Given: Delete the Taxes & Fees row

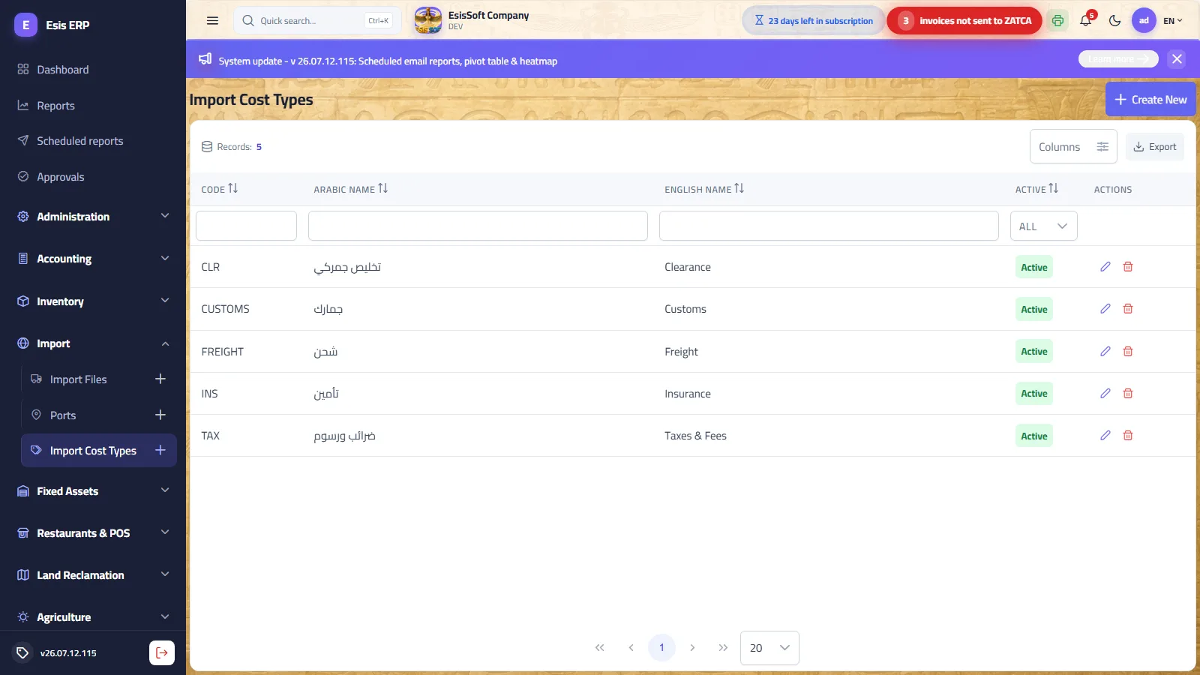Looking at the screenshot, I should pos(1127,436).
